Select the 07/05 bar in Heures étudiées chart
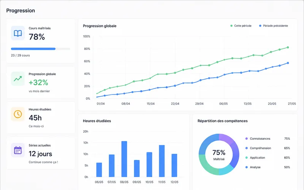The height and width of the screenshot is (190, 304). tap(112, 166)
